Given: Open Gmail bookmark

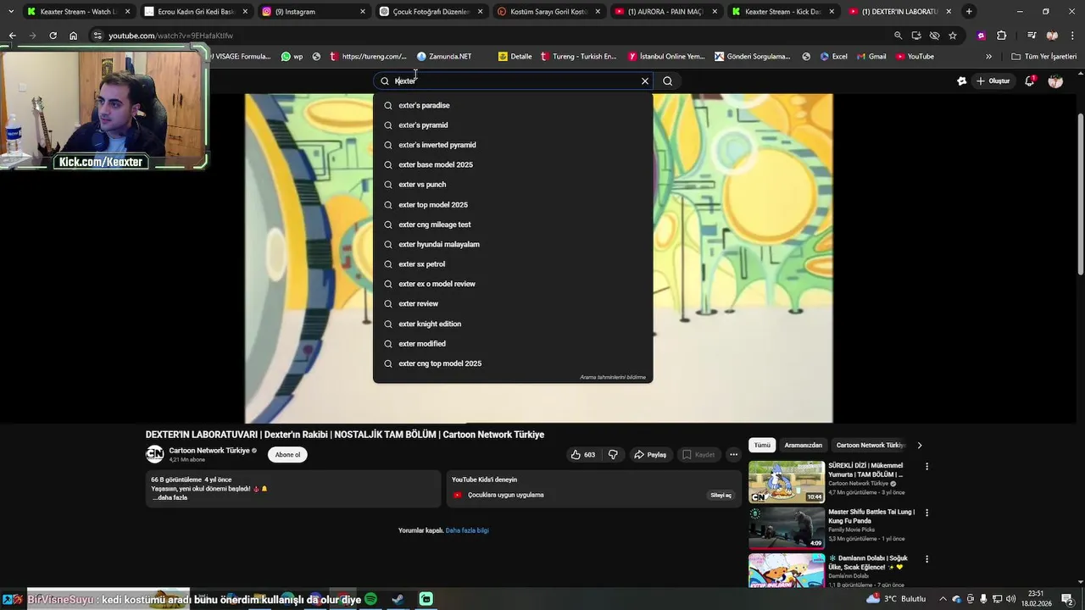Looking at the screenshot, I should pos(871,57).
